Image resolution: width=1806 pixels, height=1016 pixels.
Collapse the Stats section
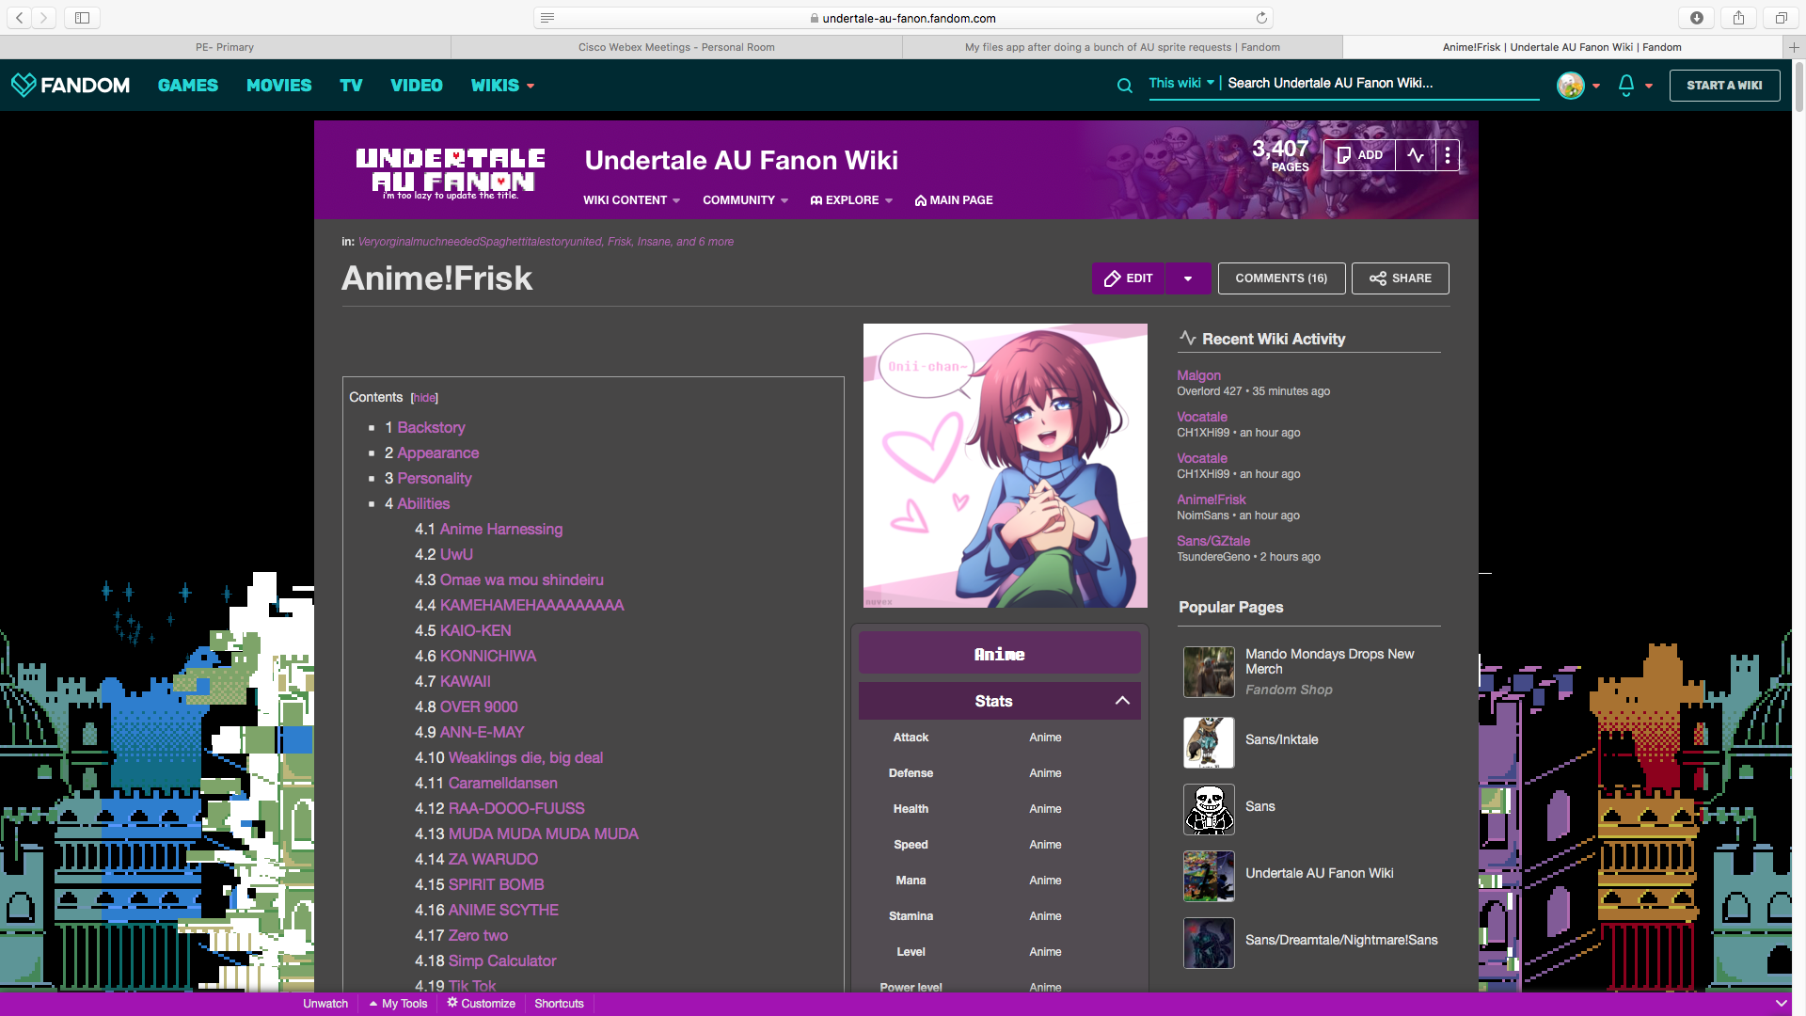1122,701
